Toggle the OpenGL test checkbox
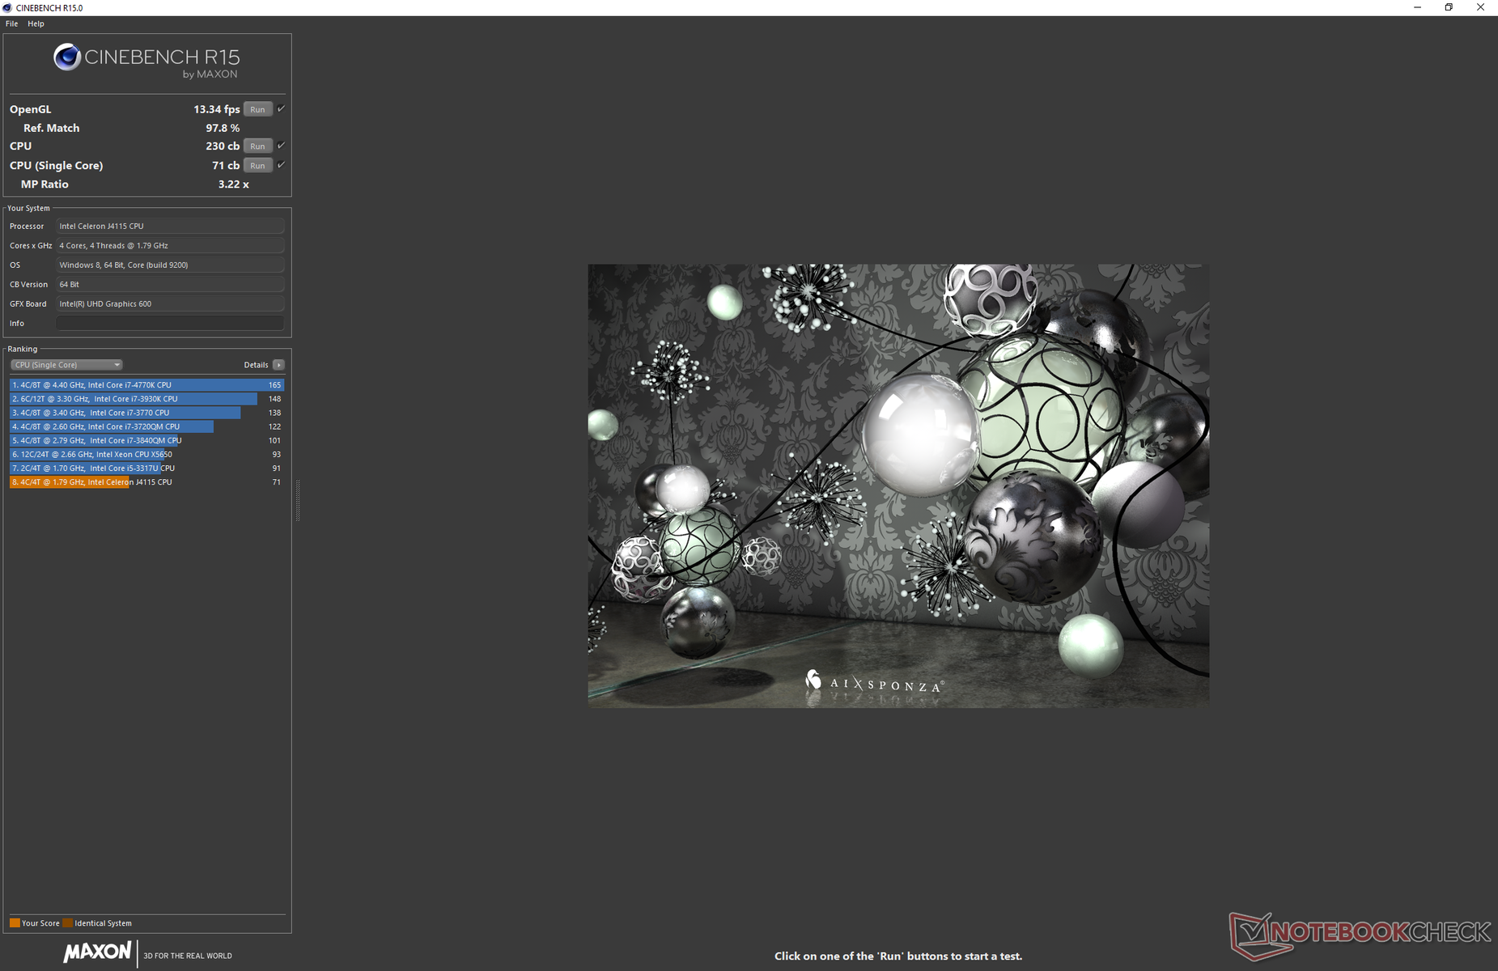This screenshot has width=1498, height=971. click(281, 108)
